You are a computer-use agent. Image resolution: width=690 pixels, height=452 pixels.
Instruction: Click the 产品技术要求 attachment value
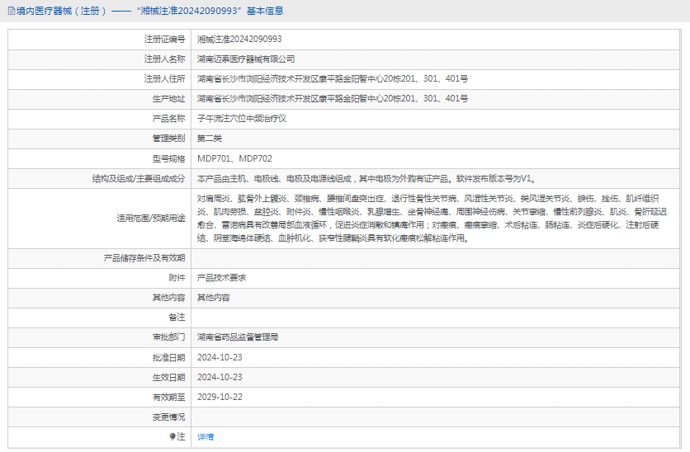pos(221,278)
